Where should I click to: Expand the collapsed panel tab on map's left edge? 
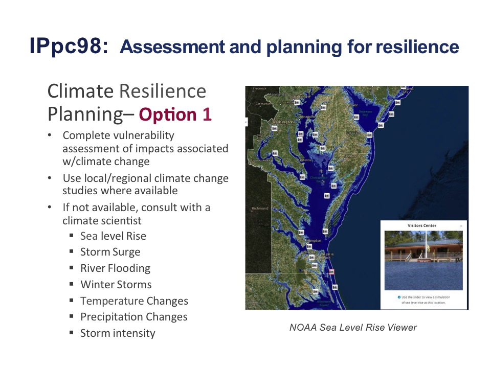[247, 122]
